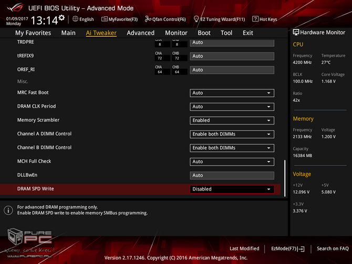Viewport: 352px width, 264px height.
Task: Select the MRC Fast Boot label
Action: 33,92
